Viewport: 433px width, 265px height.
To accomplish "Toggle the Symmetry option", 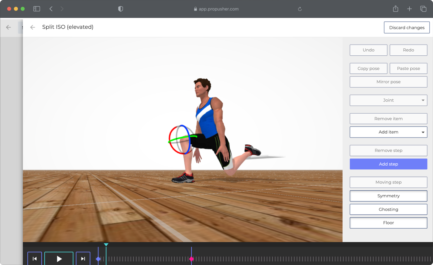I will (x=388, y=196).
